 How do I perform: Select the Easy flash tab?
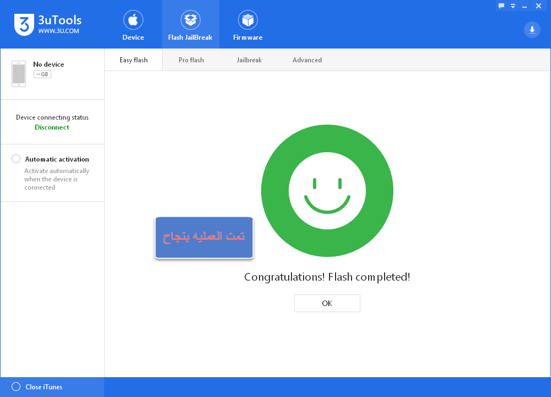coord(133,60)
